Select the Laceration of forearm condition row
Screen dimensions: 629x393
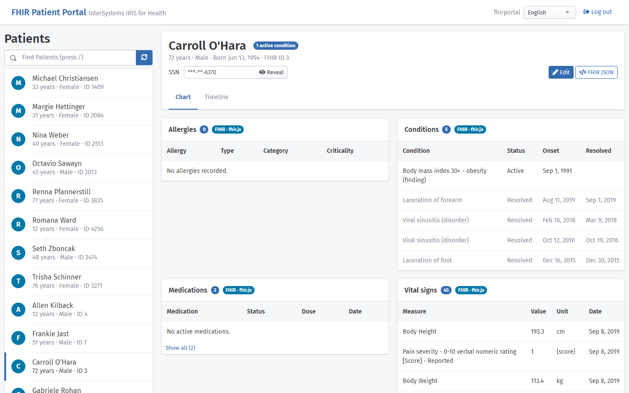511,200
